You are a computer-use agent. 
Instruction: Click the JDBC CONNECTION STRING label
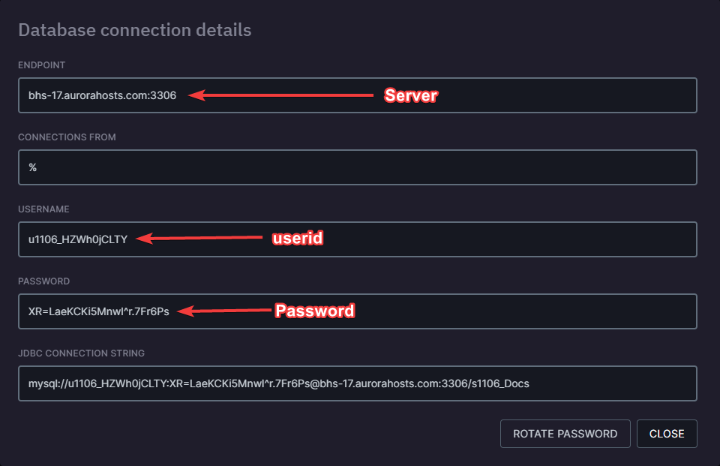[x=82, y=353]
